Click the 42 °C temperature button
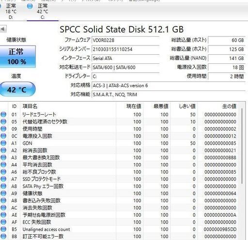The image size is (248, 240). 17,90
